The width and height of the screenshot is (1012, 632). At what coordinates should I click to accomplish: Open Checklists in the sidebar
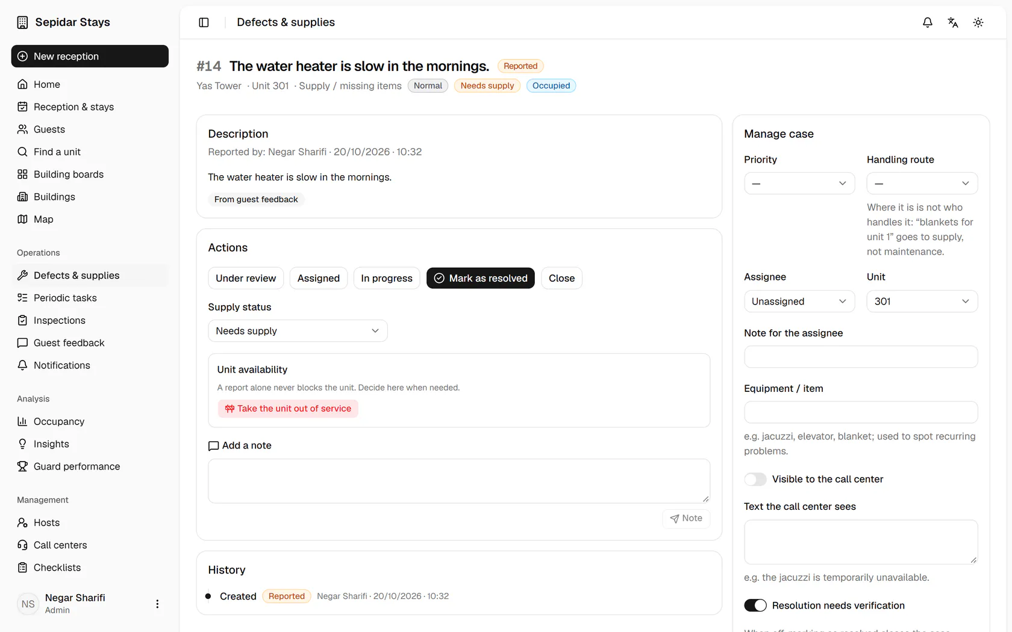pos(90,568)
